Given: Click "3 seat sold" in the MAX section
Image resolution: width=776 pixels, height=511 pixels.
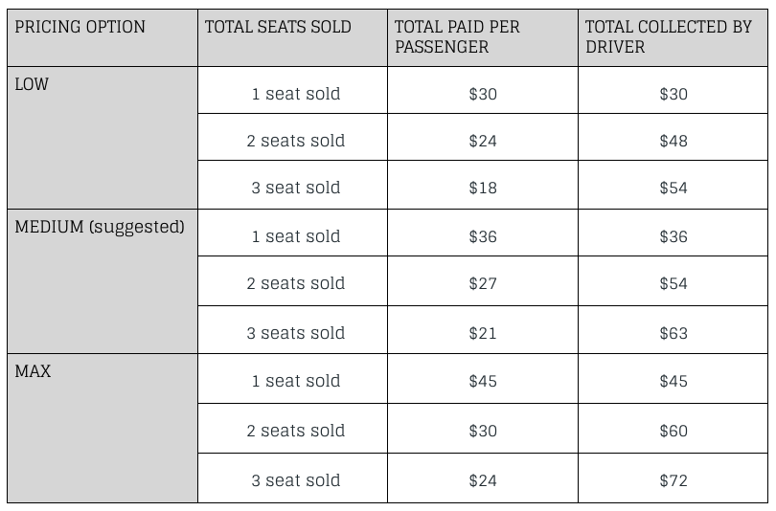Looking at the screenshot, I should click(x=295, y=480).
